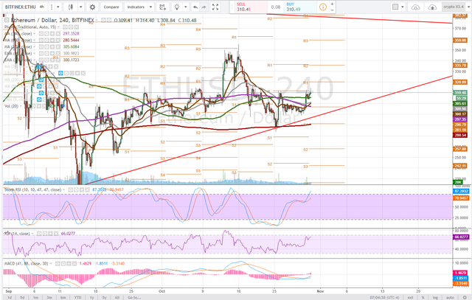
Task: Remove the MA 297.3528 indicator
Action: [x=58, y=34]
